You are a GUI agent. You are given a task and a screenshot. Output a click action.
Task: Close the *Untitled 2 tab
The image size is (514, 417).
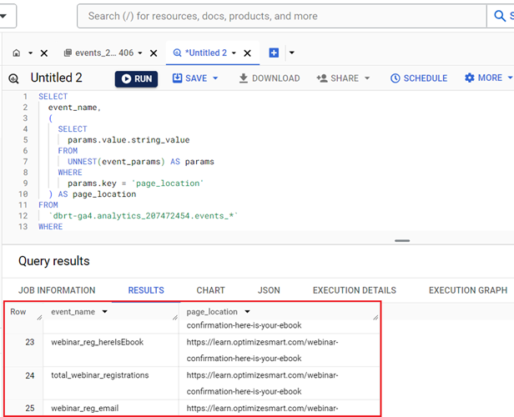[247, 53]
